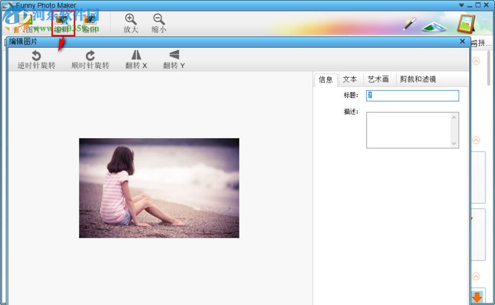Apply the 翻转X horizontal flip tool

[136, 58]
